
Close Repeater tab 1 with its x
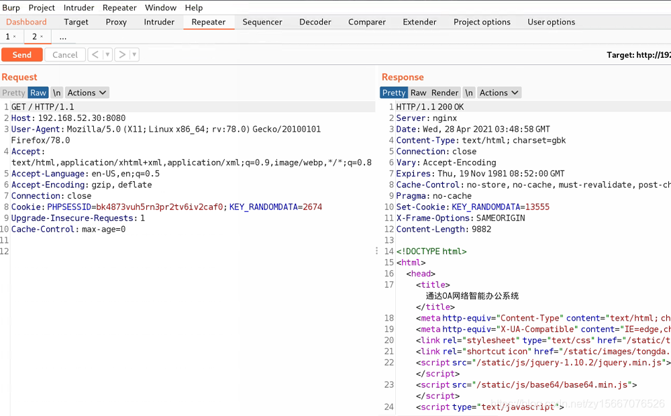pyautogui.click(x=15, y=37)
